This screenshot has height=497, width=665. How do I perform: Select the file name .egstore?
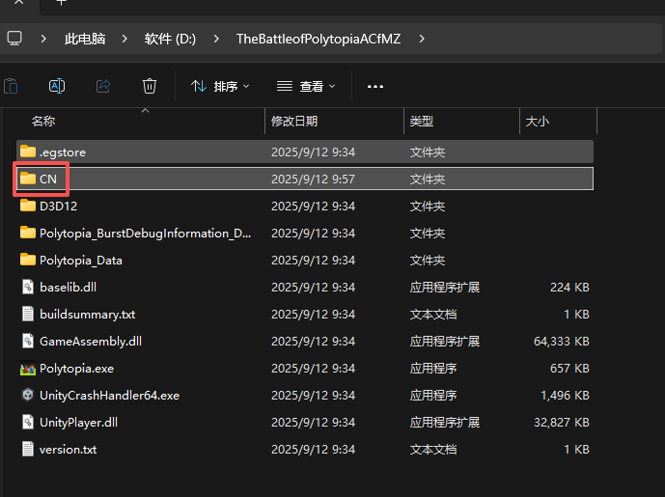[x=63, y=152]
